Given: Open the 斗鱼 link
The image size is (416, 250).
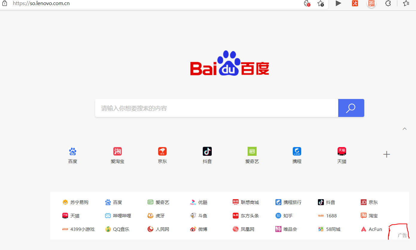Looking at the screenshot, I should 199,216.
